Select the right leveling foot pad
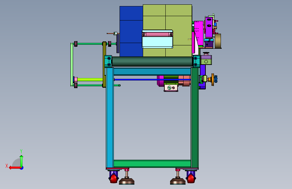The height and width of the screenshot is (189, 292). tap(178, 181)
